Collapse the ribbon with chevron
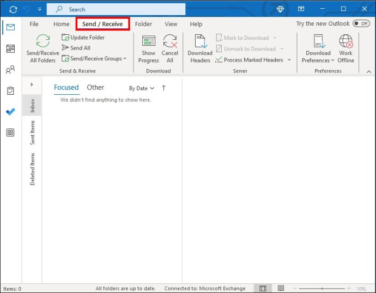This screenshot has height=293, width=376. pyautogui.click(x=369, y=71)
